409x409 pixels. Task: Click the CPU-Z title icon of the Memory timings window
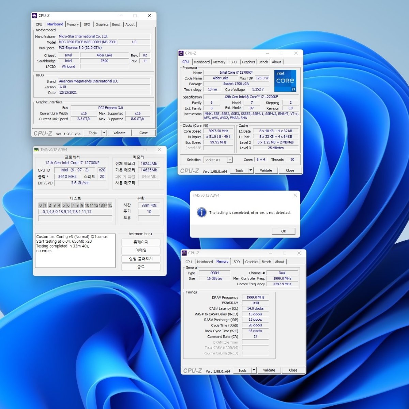click(x=184, y=253)
